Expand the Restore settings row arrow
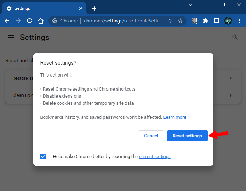The image size is (246, 191). pyautogui.click(x=231, y=78)
